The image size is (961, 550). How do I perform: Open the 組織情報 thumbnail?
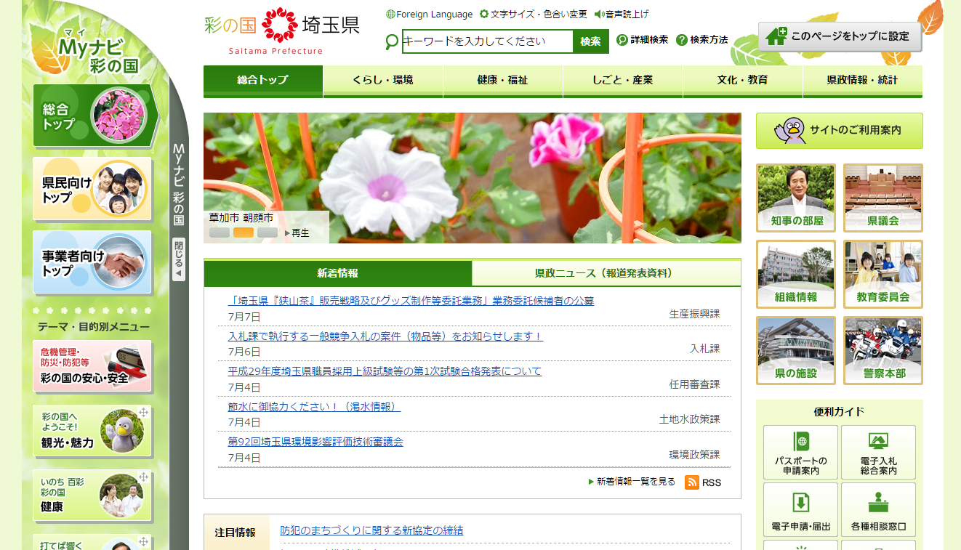[796, 274]
